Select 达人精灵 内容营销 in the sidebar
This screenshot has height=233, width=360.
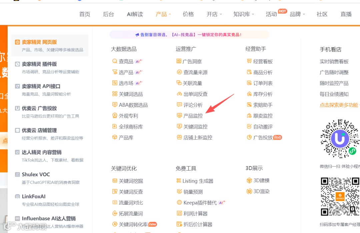(x=50, y=156)
